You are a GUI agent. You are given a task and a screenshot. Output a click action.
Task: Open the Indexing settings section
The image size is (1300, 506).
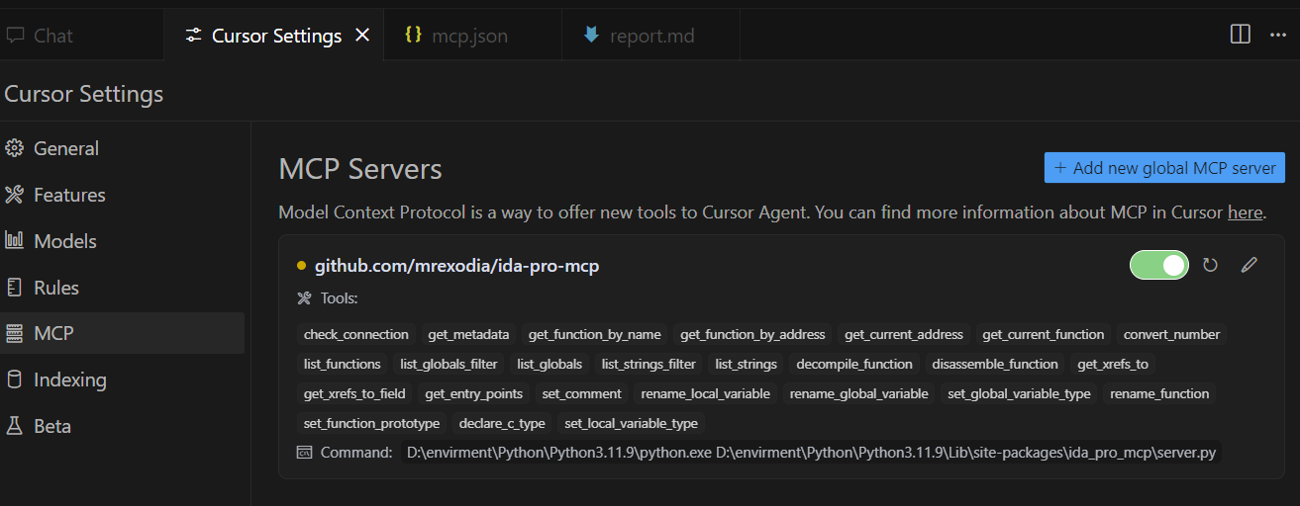[x=69, y=379]
